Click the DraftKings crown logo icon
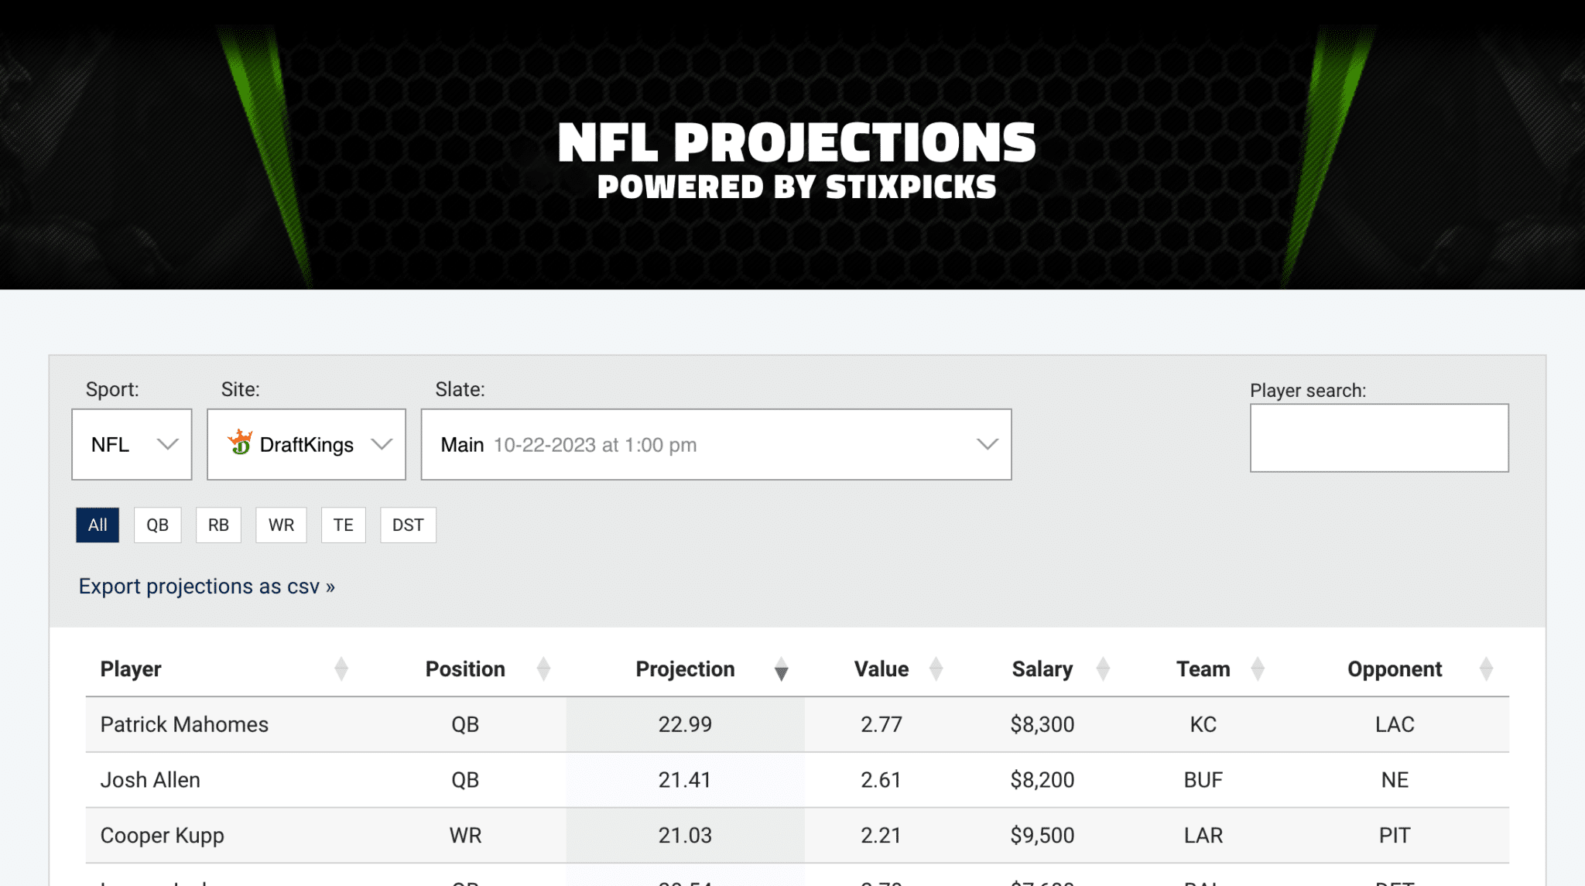 pos(240,443)
